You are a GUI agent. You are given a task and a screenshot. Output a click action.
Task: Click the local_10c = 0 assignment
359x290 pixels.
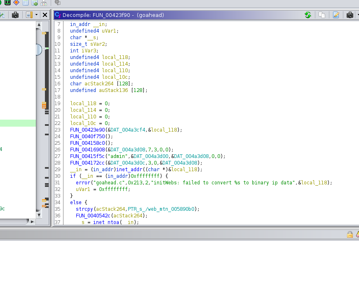point(90,123)
